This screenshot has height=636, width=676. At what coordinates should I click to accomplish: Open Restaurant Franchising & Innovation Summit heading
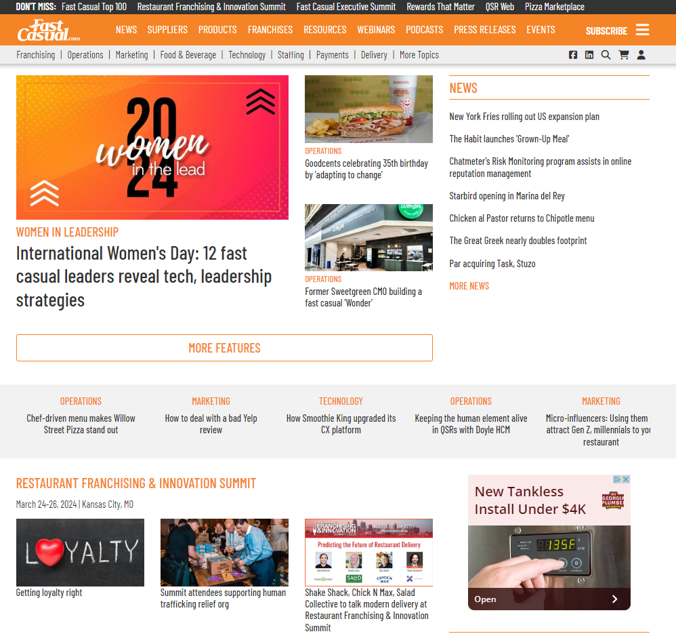click(x=136, y=483)
